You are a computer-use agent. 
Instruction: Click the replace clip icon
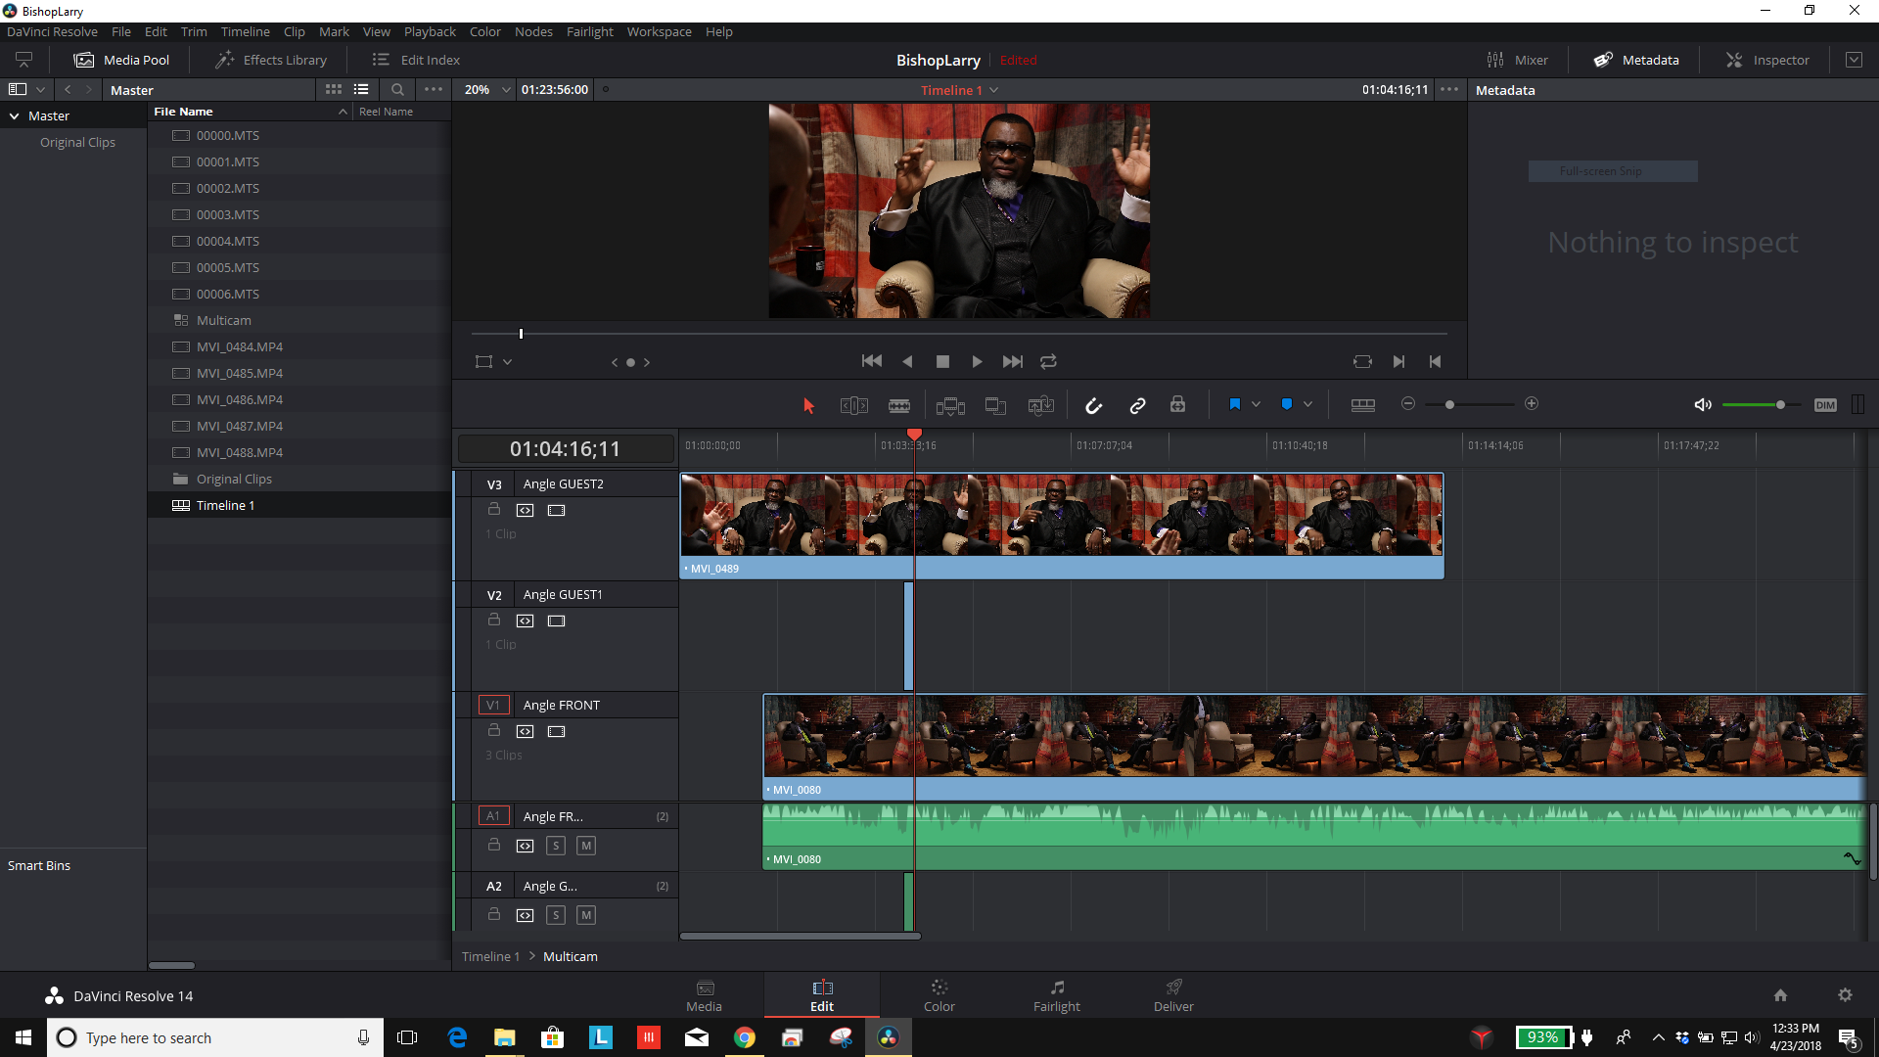coord(1041,405)
